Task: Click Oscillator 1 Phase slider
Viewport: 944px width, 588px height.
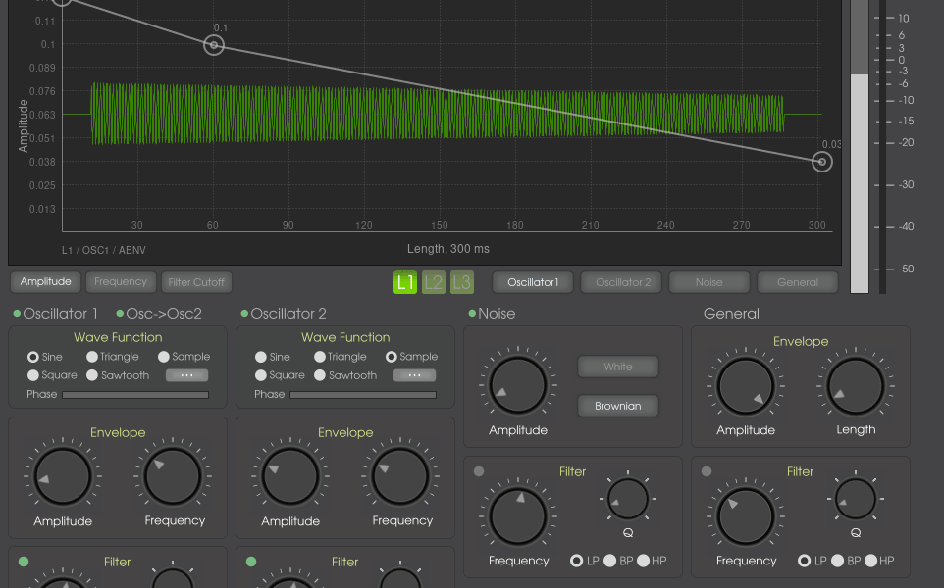Action: pos(135,395)
